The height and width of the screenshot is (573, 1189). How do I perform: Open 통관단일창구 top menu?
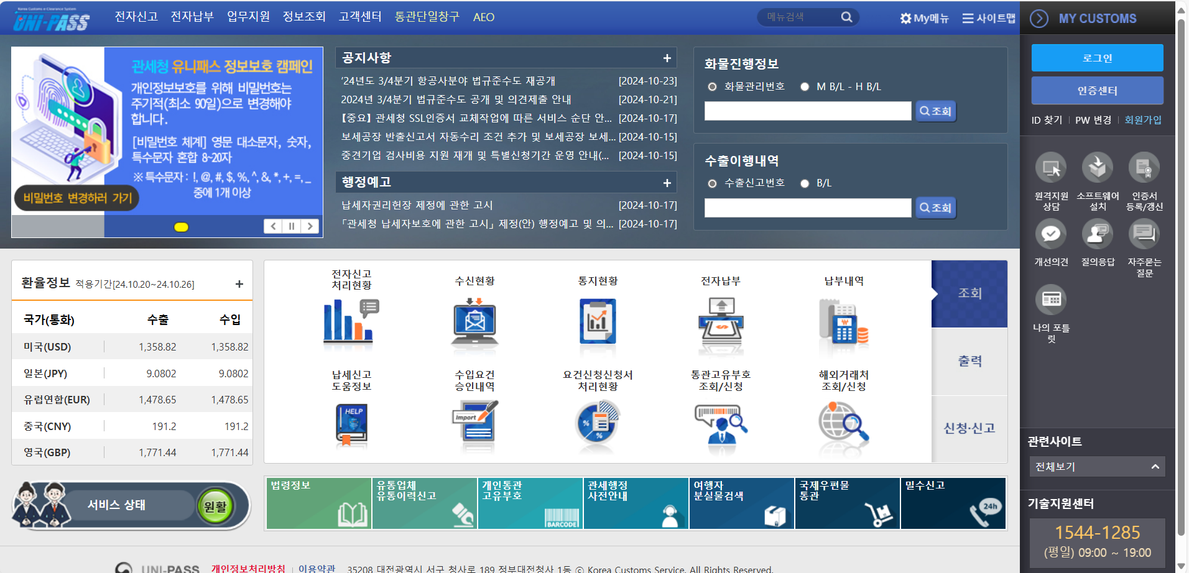pos(427,17)
